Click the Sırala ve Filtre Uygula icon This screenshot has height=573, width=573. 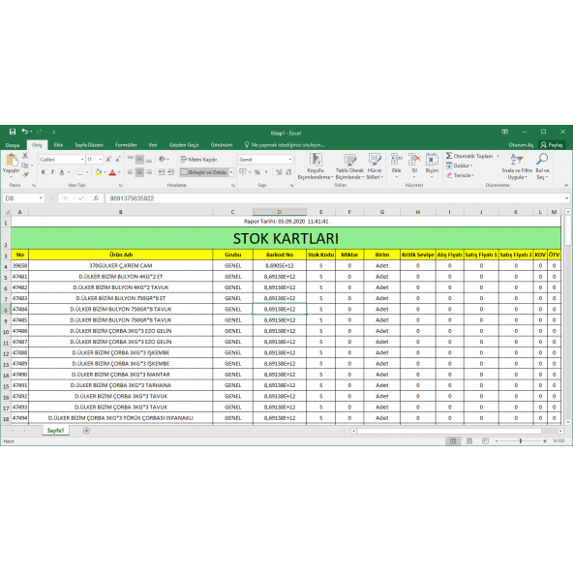tap(517, 160)
